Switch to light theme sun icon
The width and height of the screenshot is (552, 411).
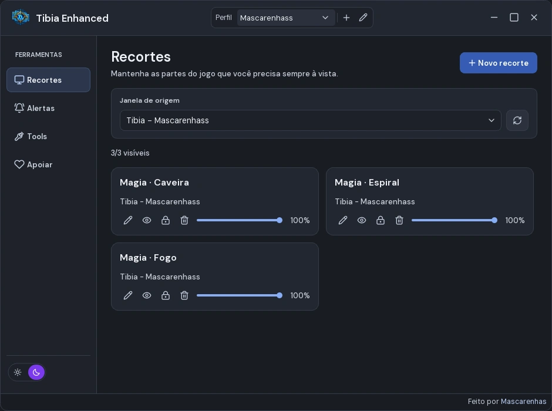click(18, 372)
